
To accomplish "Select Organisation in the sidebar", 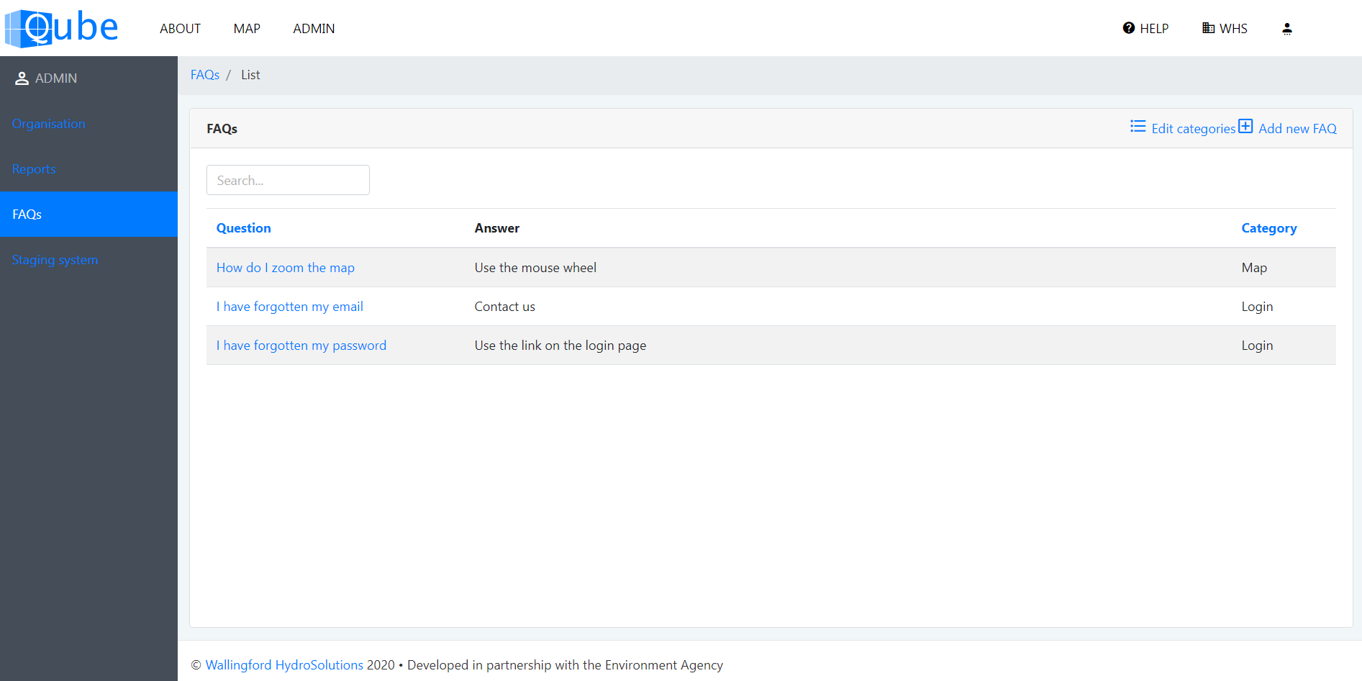I will point(48,124).
